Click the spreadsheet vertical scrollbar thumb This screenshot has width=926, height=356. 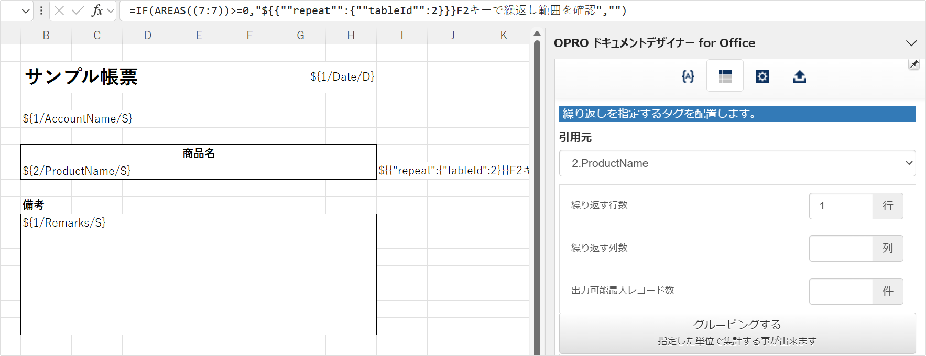[x=537, y=198]
